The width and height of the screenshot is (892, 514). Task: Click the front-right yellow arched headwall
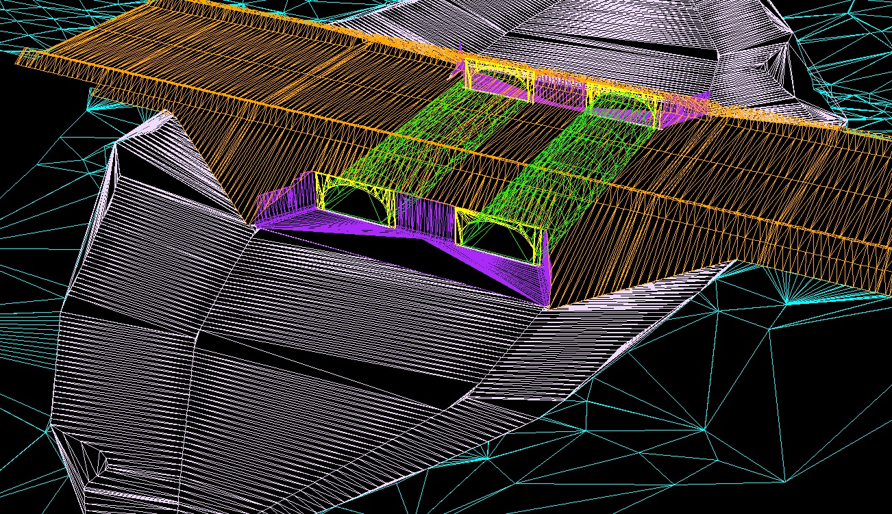click(499, 223)
